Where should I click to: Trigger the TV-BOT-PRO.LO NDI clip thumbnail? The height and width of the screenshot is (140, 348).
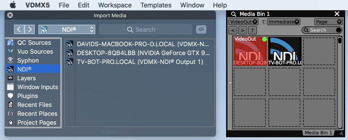(x=285, y=51)
